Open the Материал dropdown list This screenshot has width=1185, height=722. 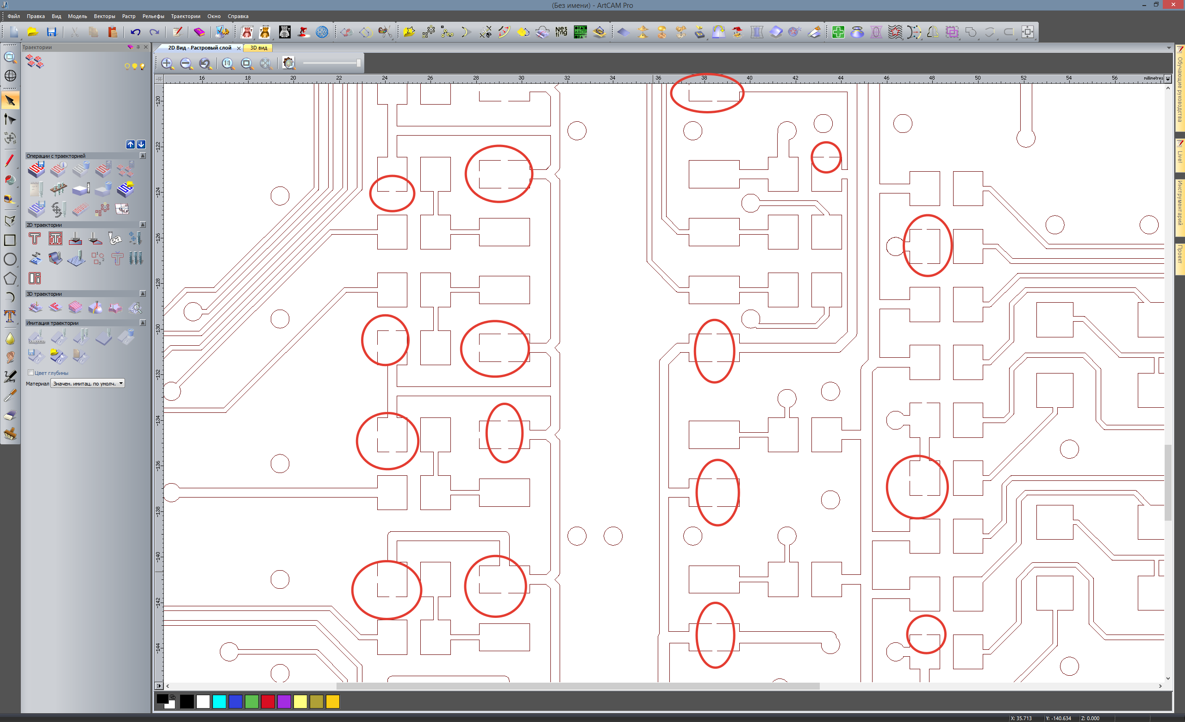click(121, 383)
